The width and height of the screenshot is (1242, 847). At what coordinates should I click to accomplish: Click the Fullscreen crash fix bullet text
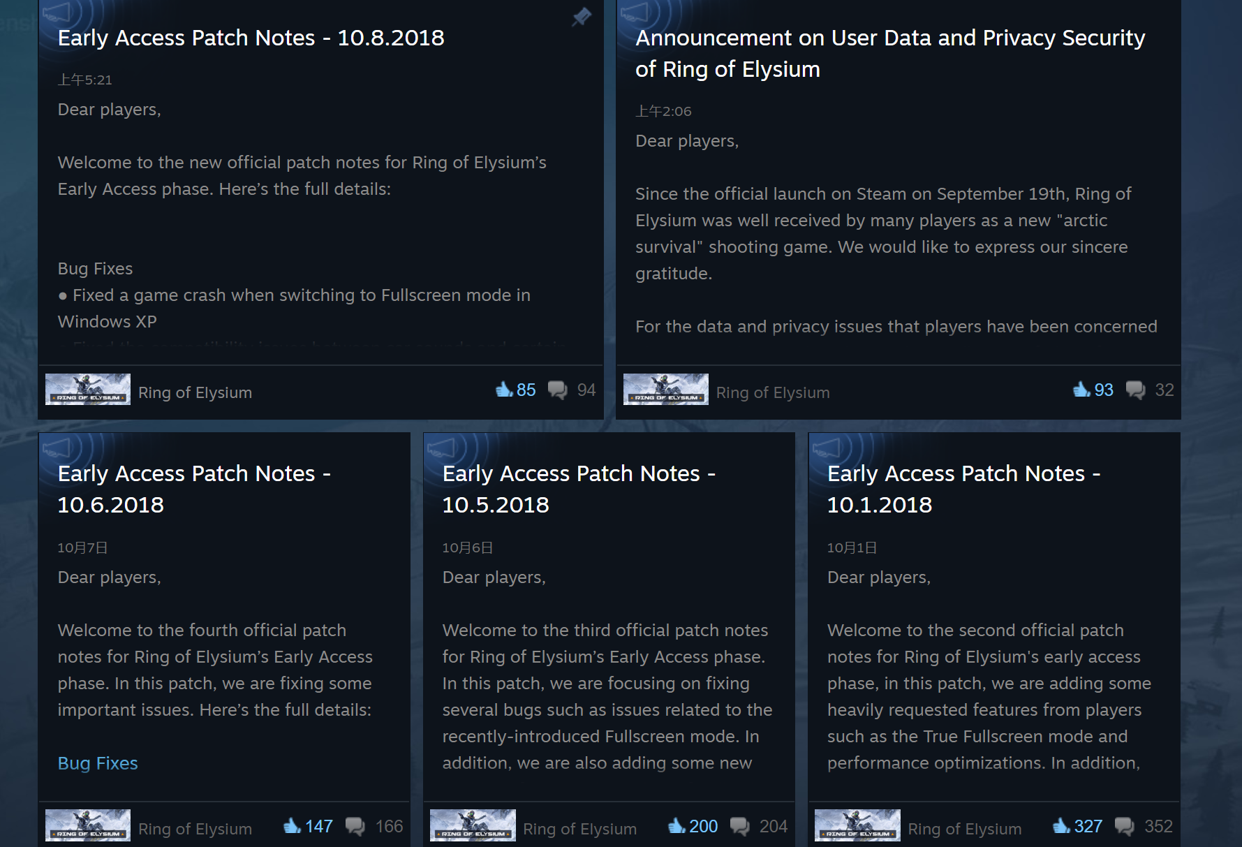(294, 309)
